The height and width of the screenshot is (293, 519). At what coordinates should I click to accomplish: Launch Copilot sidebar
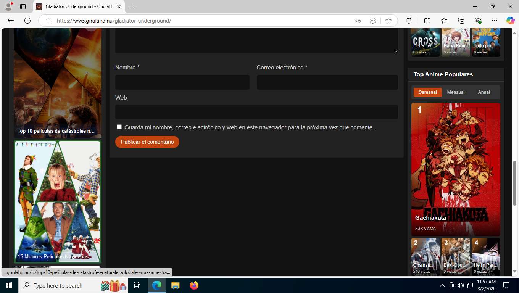[510, 21]
